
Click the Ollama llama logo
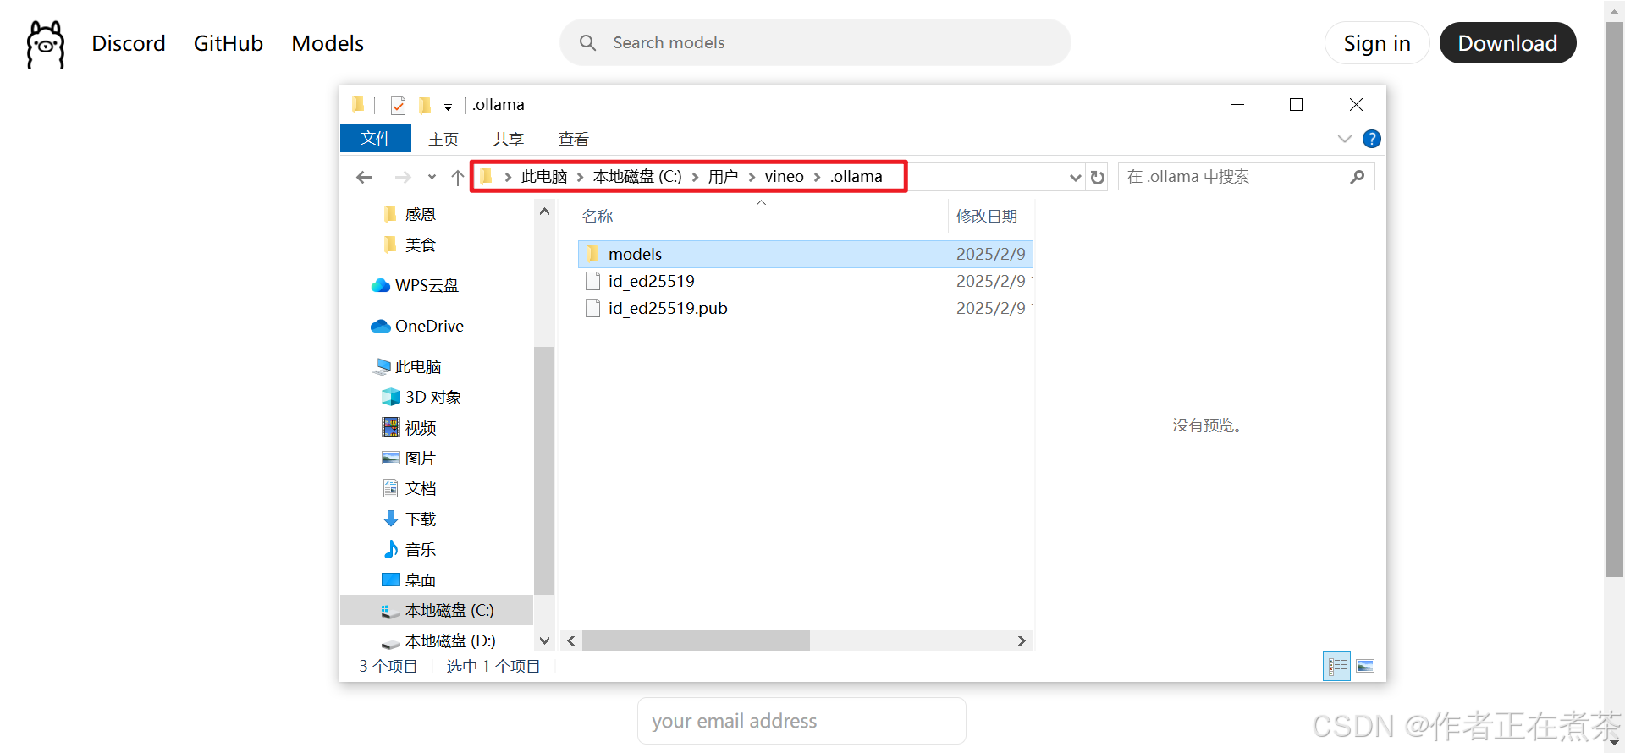click(x=46, y=44)
